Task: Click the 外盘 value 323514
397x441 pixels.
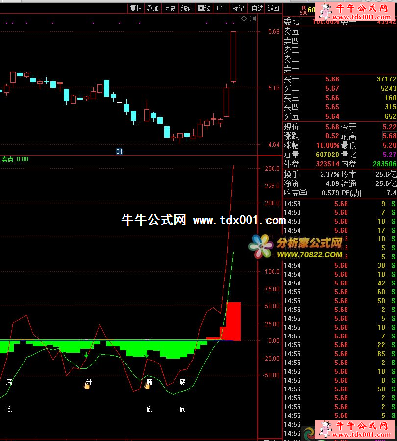Action: [x=327, y=164]
